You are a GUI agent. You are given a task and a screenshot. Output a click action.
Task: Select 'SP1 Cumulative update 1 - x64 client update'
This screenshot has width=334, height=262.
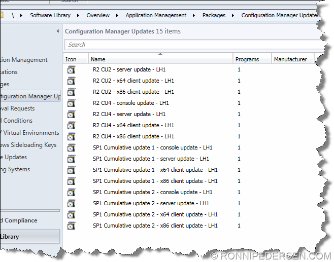pyautogui.click(x=155, y=170)
